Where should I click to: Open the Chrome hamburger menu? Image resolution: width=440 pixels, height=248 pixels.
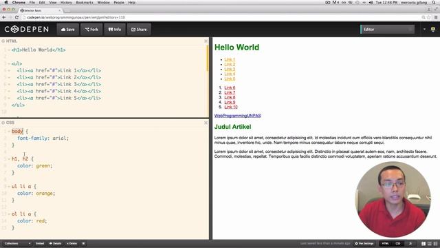(x=436, y=17)
